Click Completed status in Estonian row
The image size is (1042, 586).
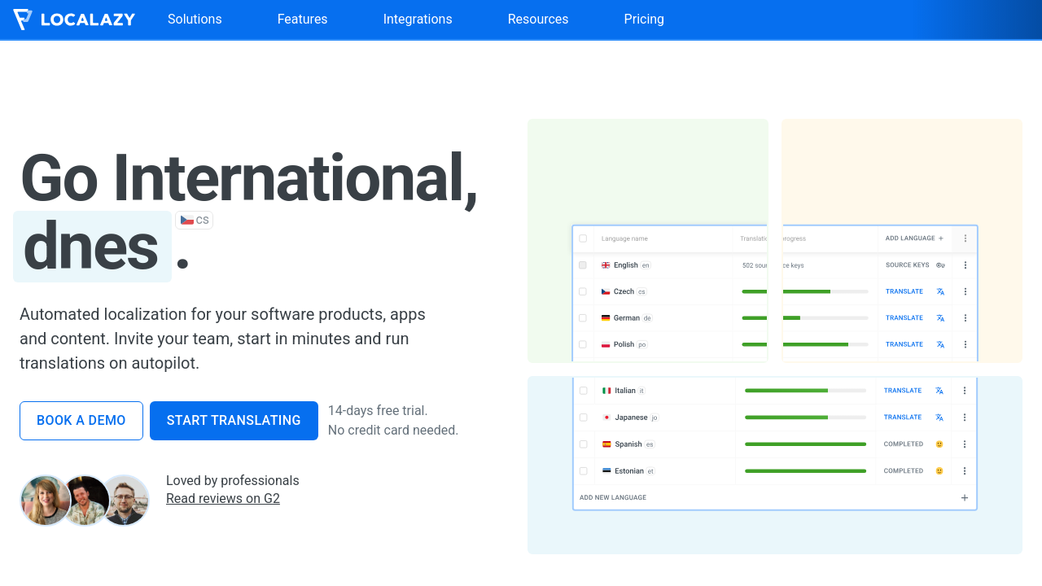click(904, 471)
